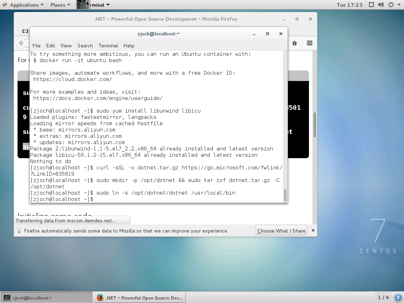Click the docs.docker.com/engine/userguide/ text in terminal

click(x=97, y=98)
